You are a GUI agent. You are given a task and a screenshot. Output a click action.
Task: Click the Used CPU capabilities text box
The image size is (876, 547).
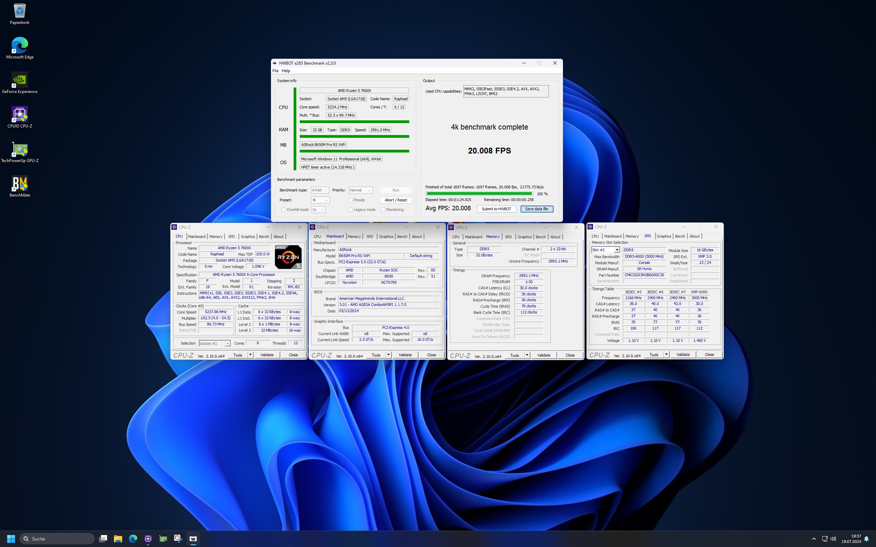point(506,91)
